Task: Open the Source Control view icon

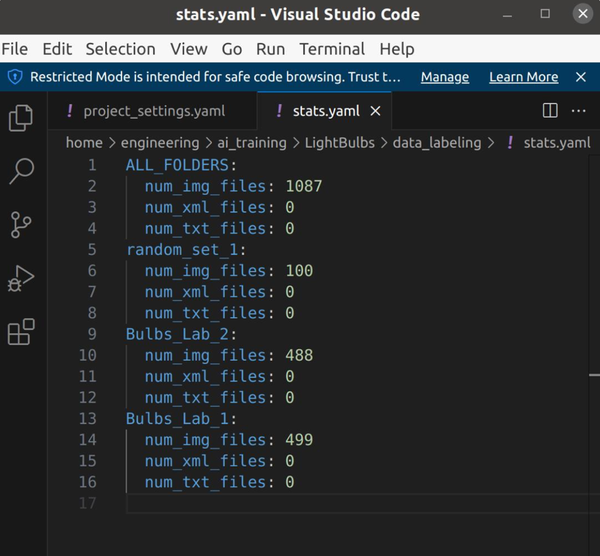Action: pos(21,225)
